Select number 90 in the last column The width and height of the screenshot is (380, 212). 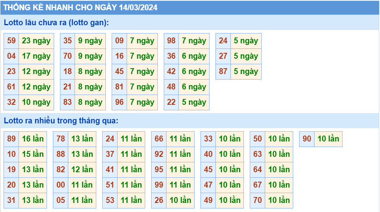click(x=307, y=139)
